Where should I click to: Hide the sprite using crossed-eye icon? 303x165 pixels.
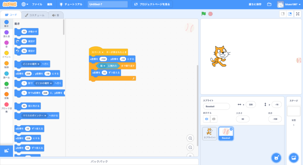point(214,119)
